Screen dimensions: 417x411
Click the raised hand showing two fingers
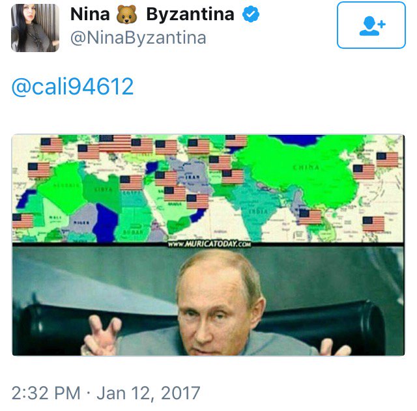tap(102, 334)
